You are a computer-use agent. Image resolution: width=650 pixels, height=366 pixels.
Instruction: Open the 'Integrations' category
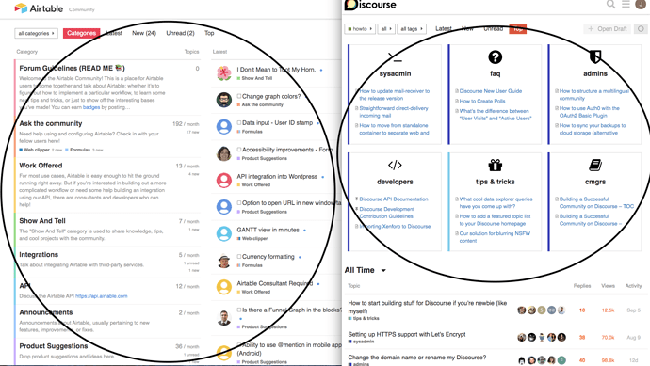click(39, 254)
